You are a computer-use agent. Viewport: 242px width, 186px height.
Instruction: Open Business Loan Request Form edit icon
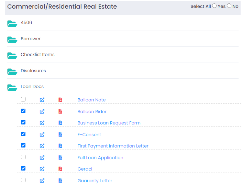coord(42,123)
